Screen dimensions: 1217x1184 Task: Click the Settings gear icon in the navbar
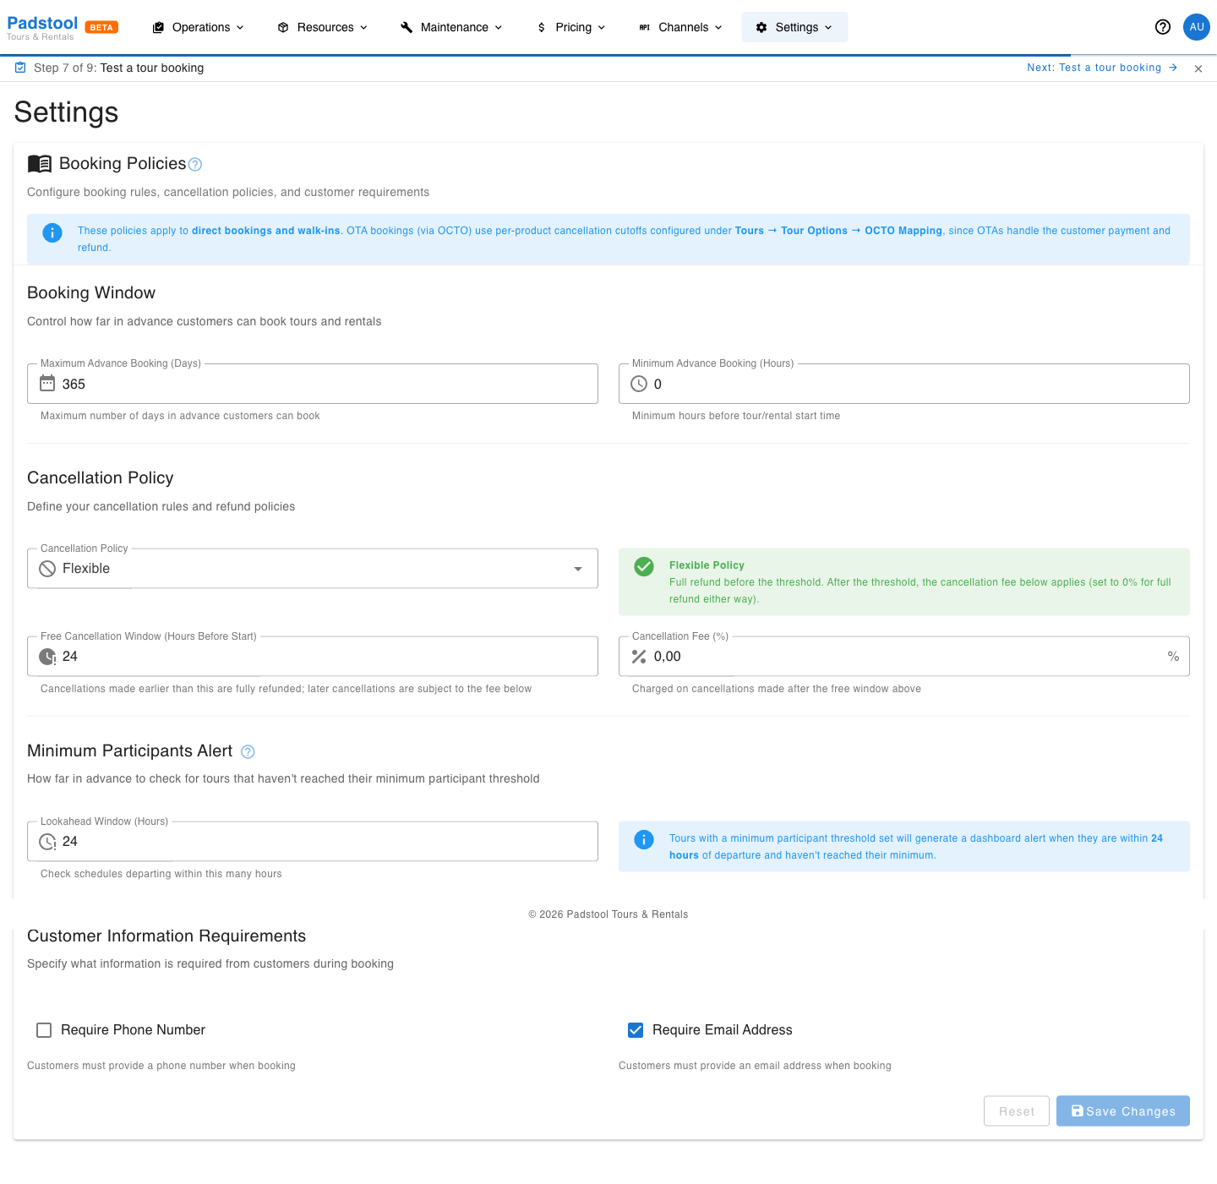(x=761, y=27)
